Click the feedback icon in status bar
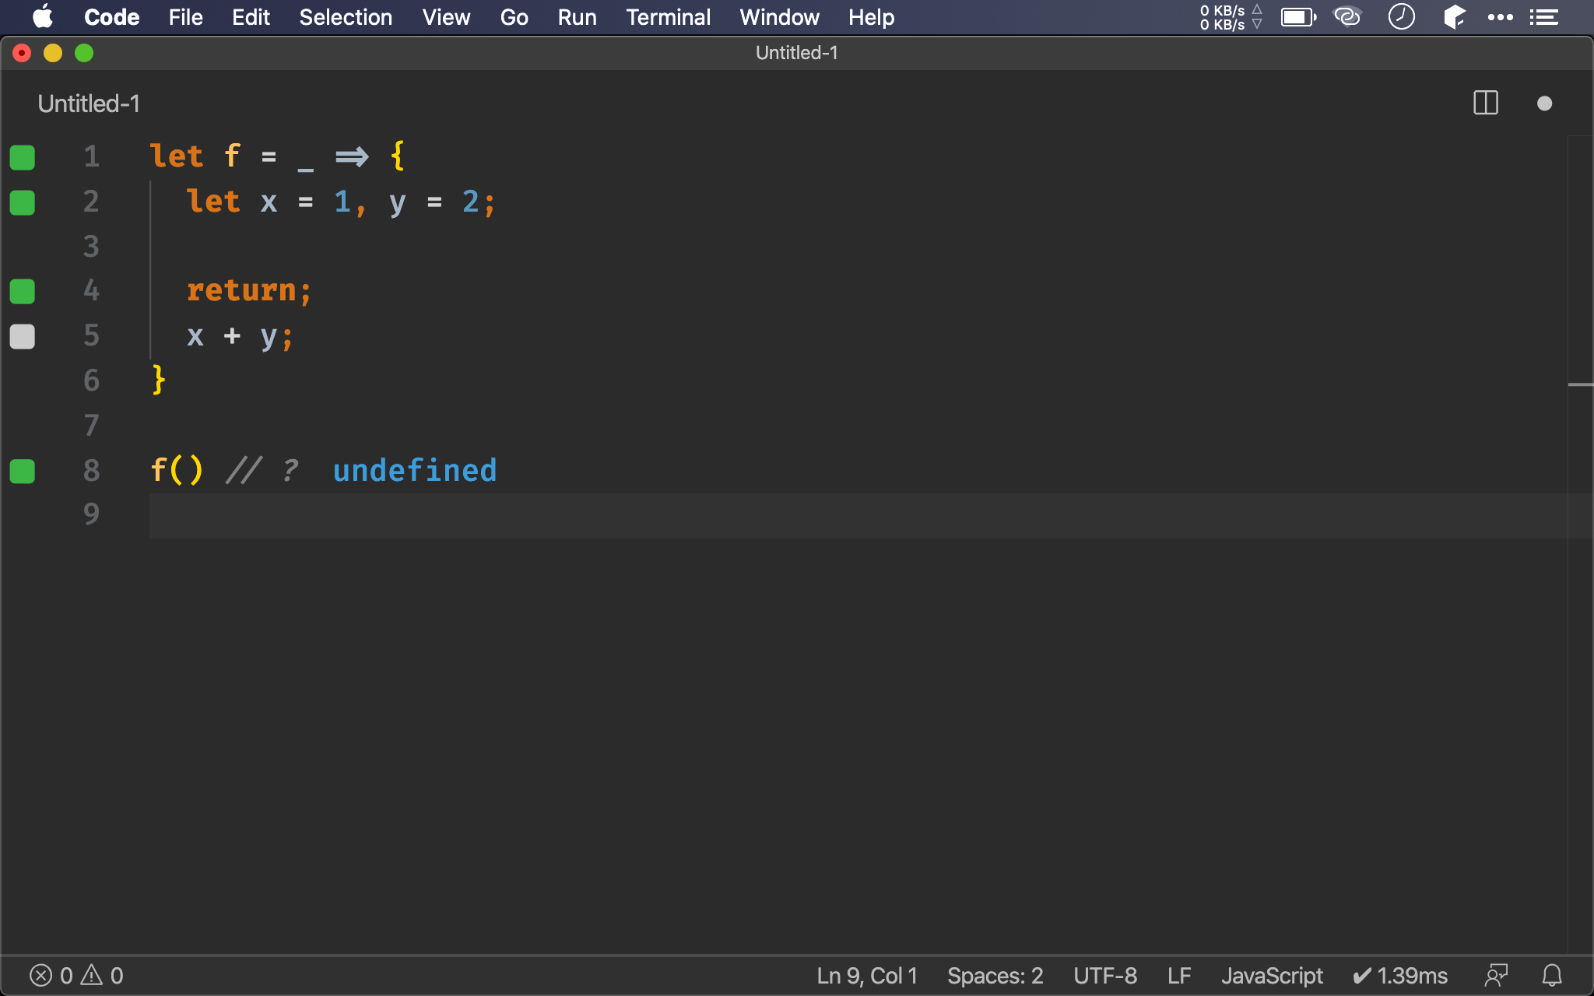Screen dimensions: 1594x996 (x=1496, y=975)
